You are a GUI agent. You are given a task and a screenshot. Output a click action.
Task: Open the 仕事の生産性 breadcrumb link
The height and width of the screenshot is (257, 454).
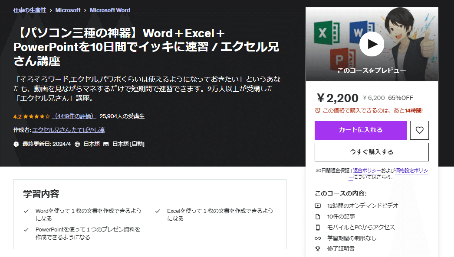click(x=30, y=10)
